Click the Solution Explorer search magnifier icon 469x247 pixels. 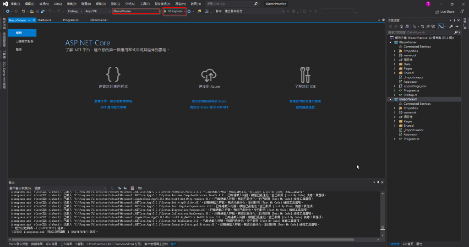coord(456,32)
